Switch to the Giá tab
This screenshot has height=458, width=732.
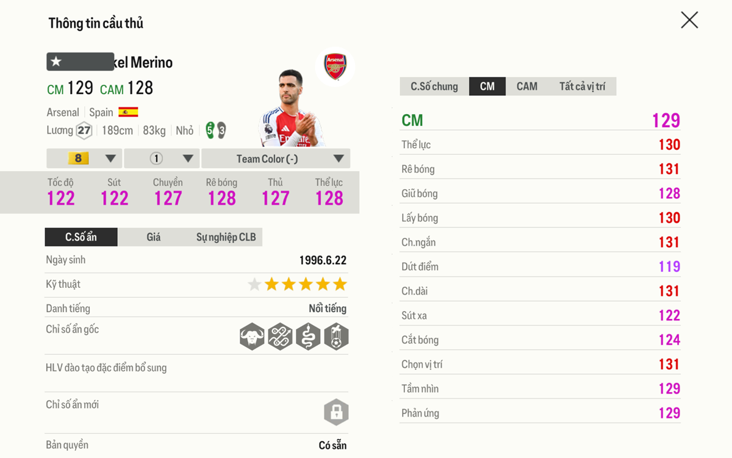pyautogui.click(x=154, y=237)
